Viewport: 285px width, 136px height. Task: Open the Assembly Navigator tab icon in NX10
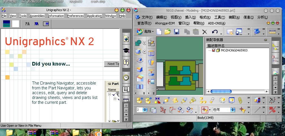(x=275, y=47)
